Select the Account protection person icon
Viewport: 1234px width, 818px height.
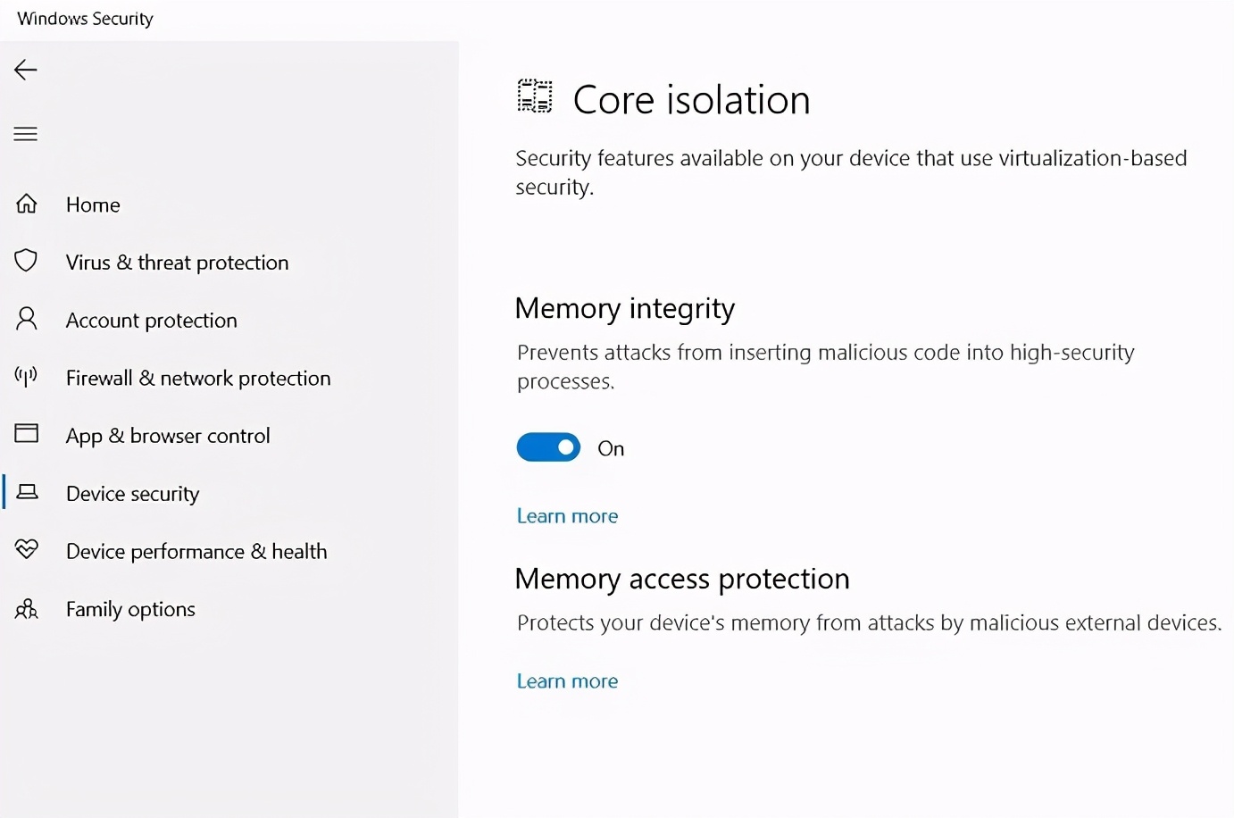26,319
